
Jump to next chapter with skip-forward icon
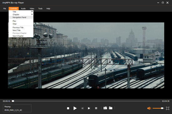point(89,108)
